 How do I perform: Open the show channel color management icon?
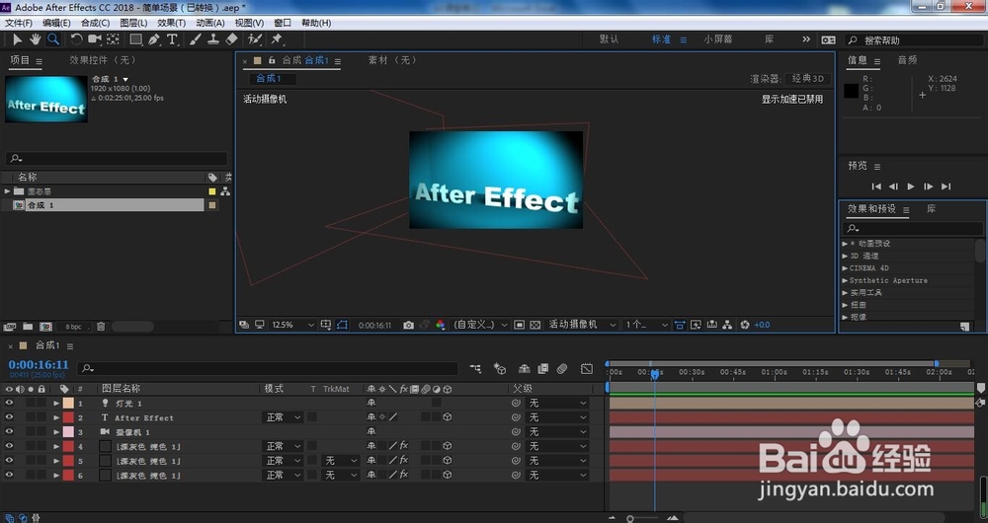[441, 325]
